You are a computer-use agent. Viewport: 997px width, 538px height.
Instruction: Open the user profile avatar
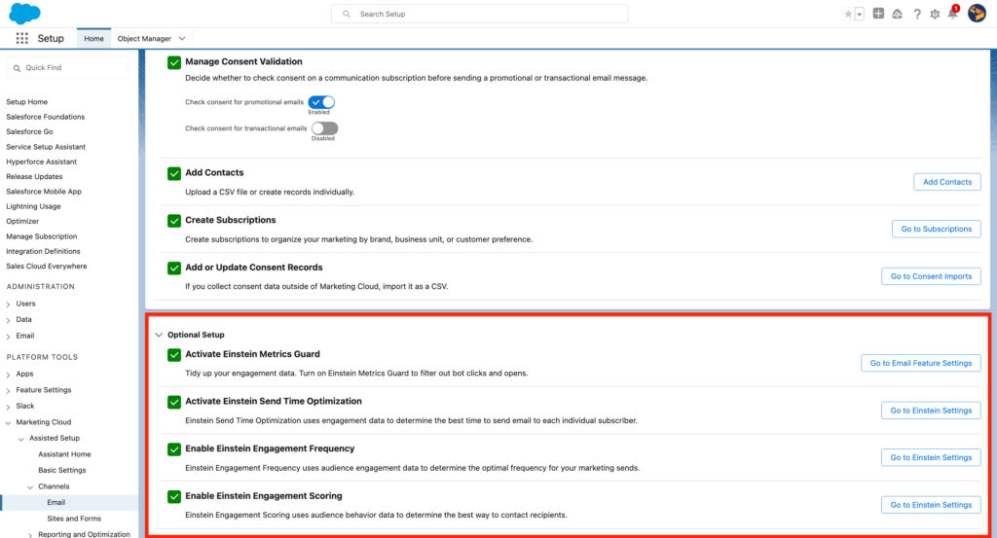pyautogui.click(x=977, y=14)
